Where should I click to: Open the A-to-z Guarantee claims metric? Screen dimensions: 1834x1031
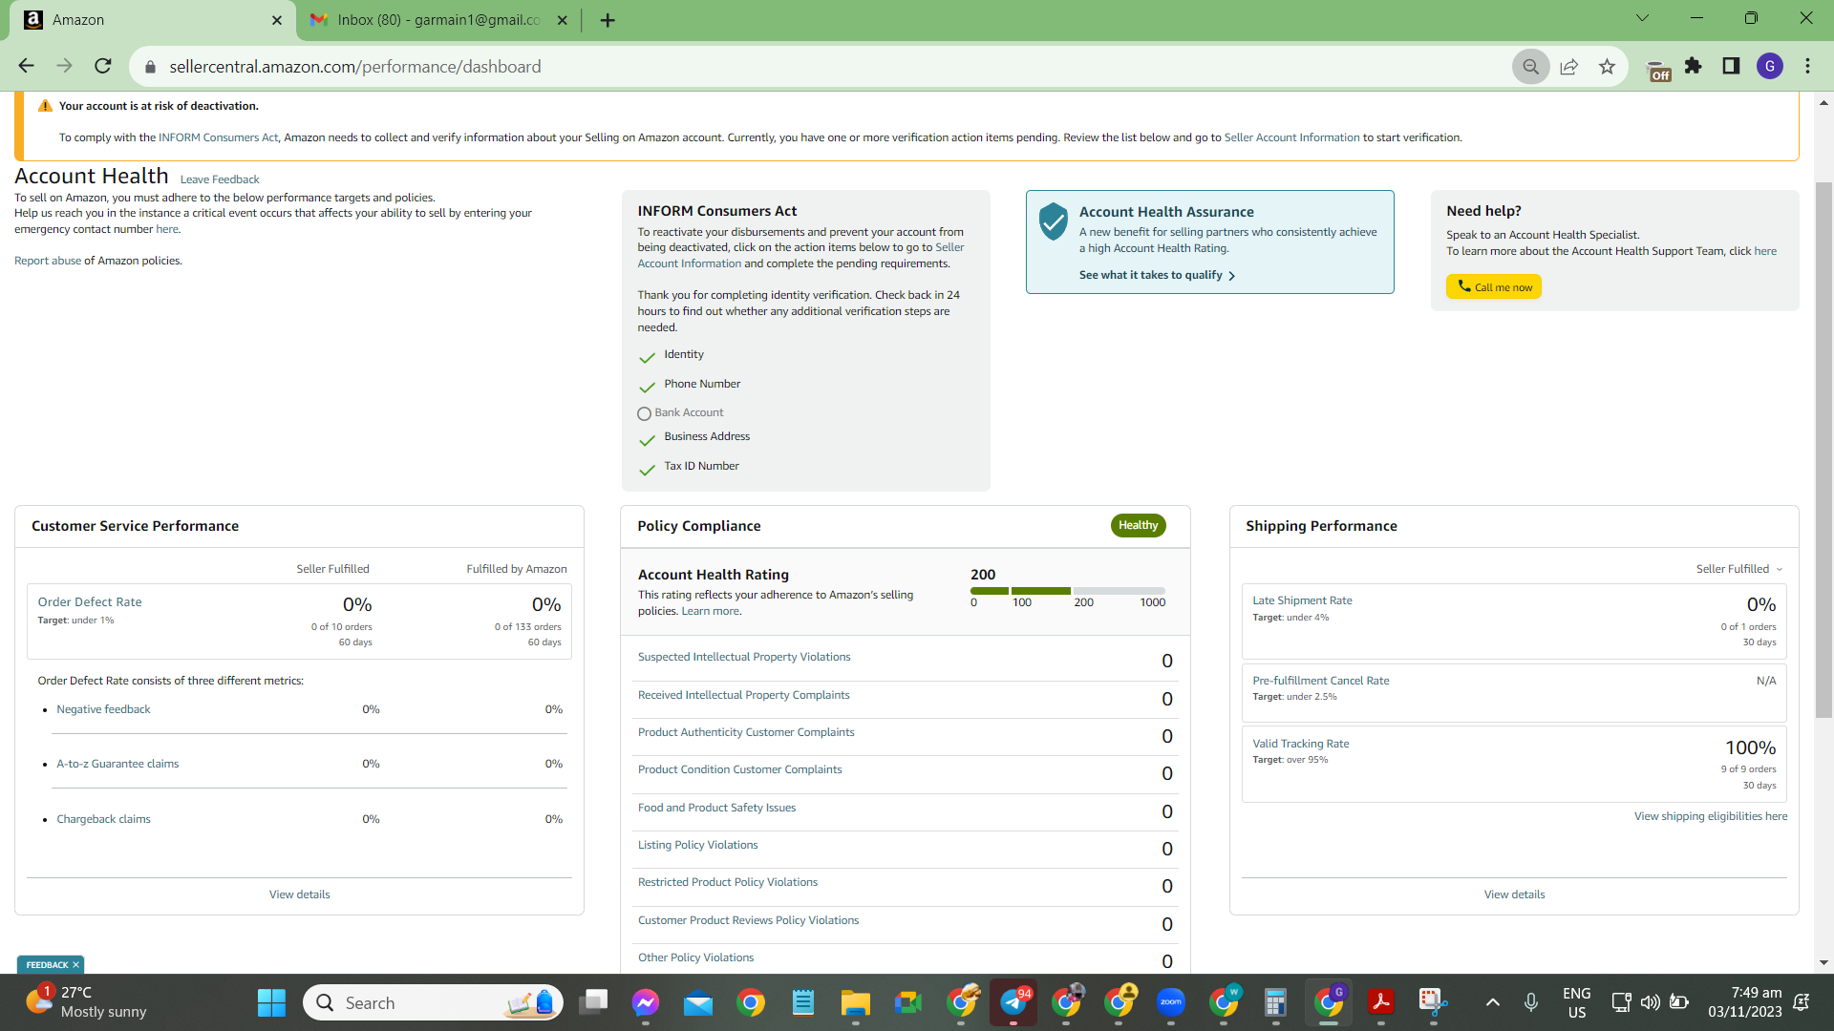tap(117, 764)
